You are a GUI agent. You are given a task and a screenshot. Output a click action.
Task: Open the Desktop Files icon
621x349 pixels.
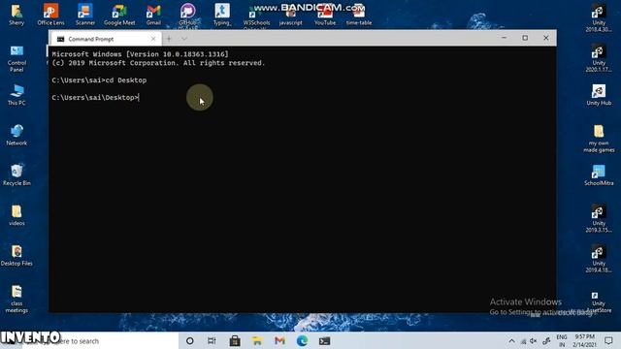click(16, 255)
